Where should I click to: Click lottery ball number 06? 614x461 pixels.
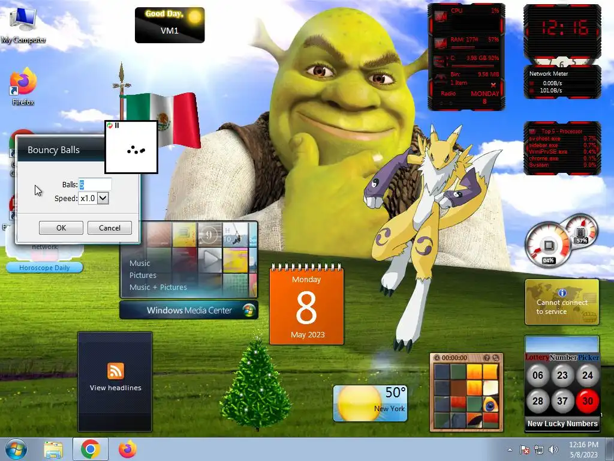point(538,375)
